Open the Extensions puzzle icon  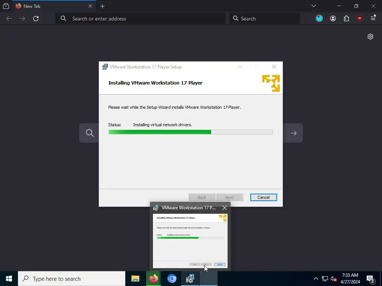click(x=346, y=19)
